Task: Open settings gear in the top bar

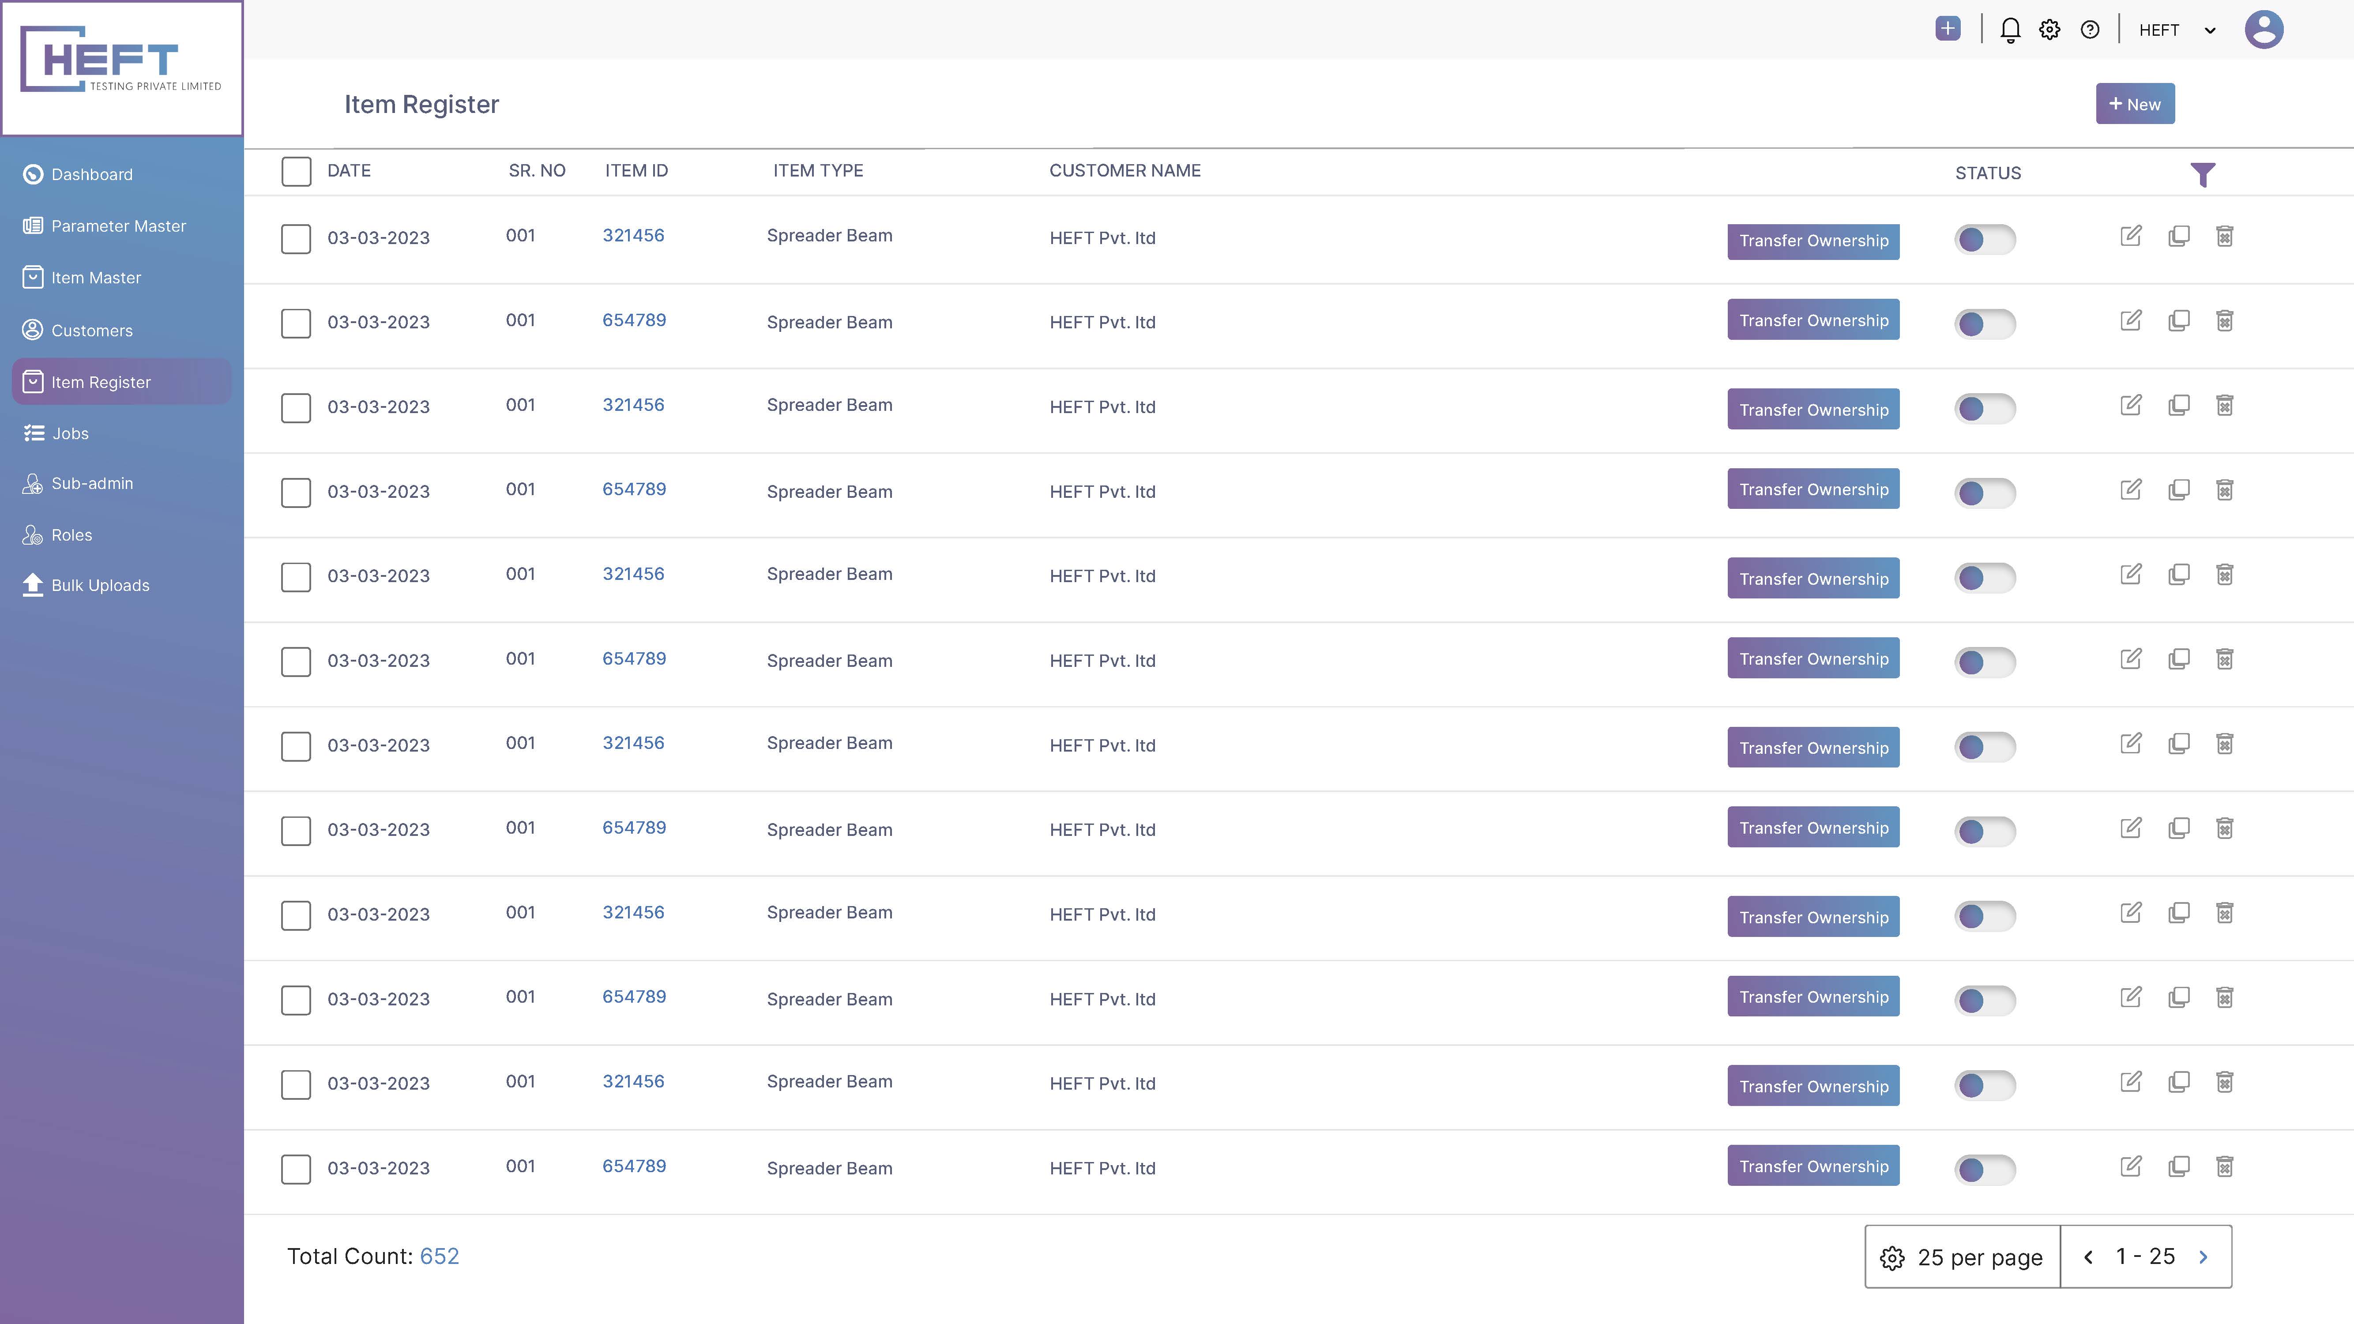Action: 2049,30
